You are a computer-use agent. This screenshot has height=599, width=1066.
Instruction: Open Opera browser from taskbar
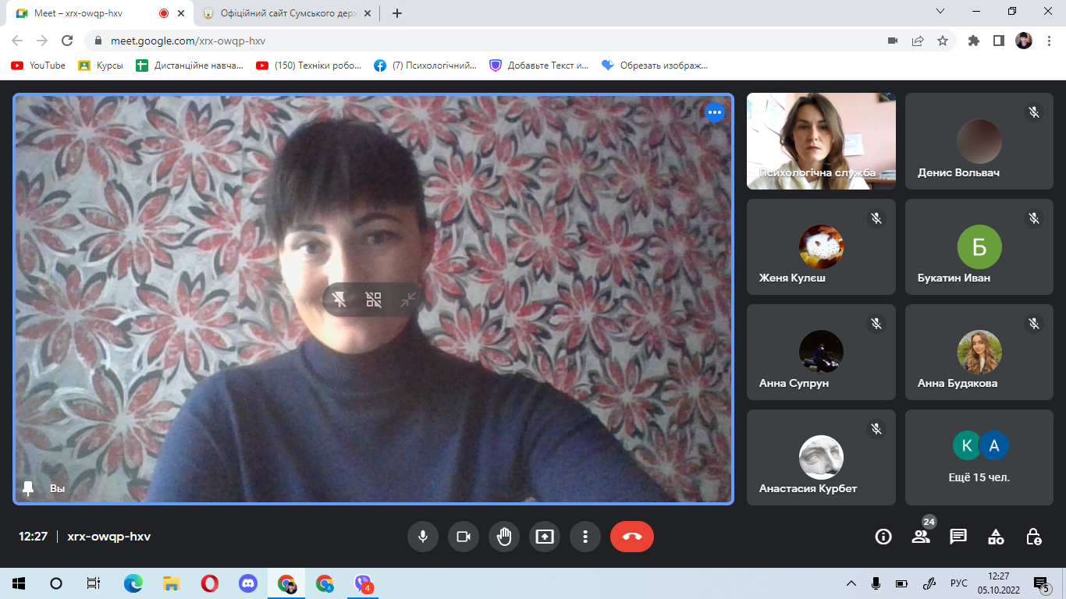209,583
